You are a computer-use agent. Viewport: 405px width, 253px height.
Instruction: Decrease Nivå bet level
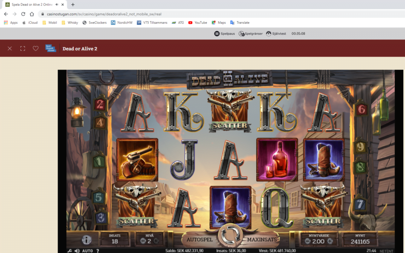pos(143,241)
